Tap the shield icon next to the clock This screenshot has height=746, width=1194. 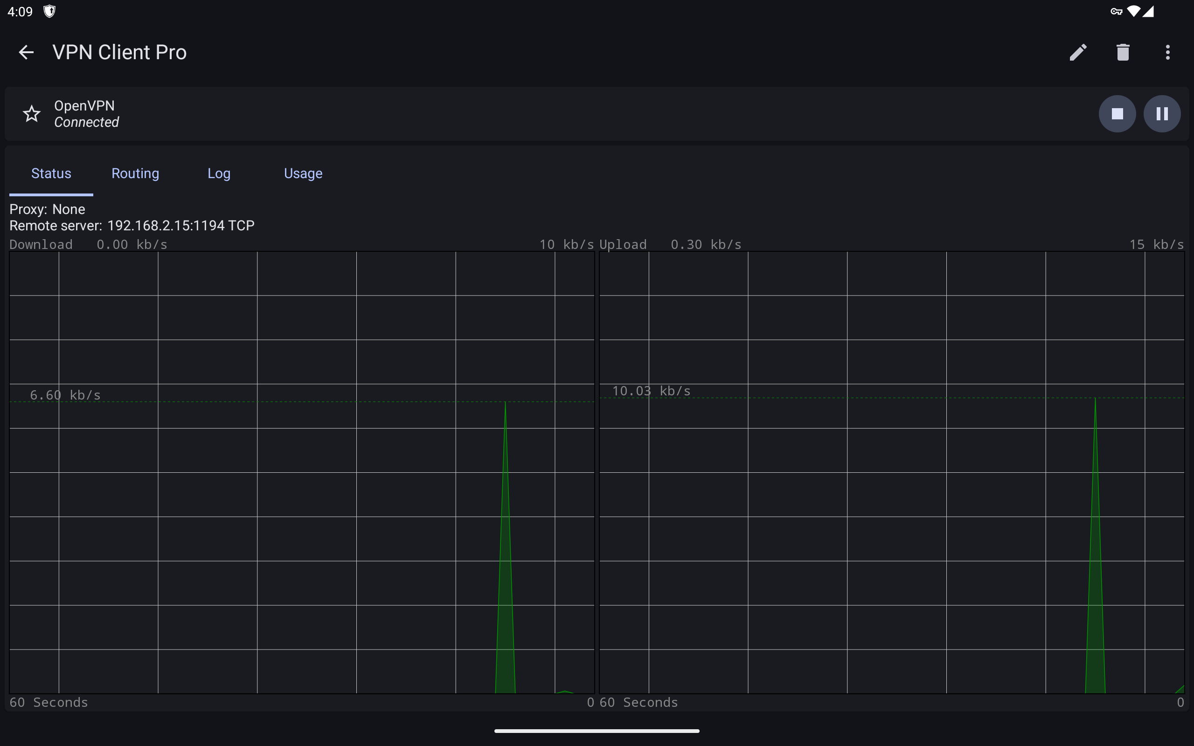pyautogui.click(x=49, y=11)
